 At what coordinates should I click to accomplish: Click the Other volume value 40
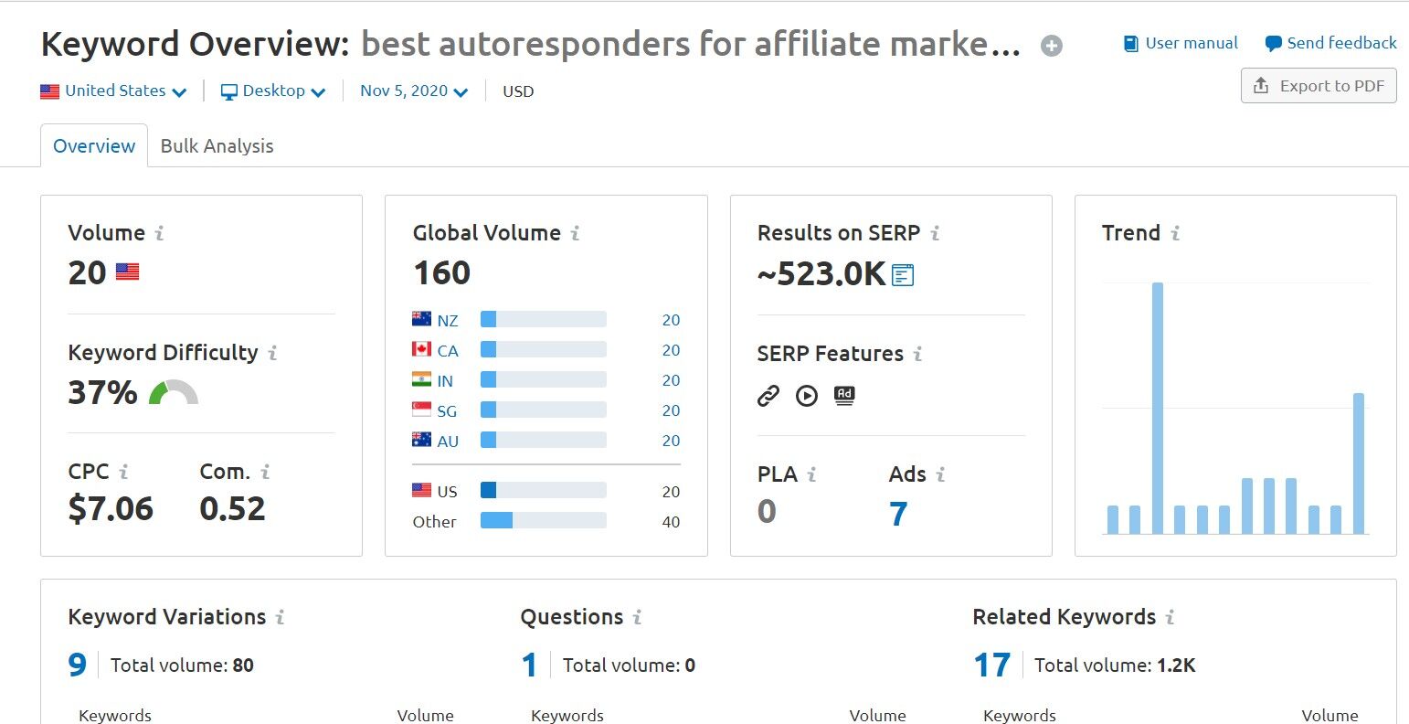[671, 522]
